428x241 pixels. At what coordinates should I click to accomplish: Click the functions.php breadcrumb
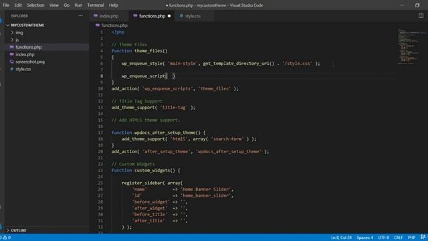coord(114,25)
